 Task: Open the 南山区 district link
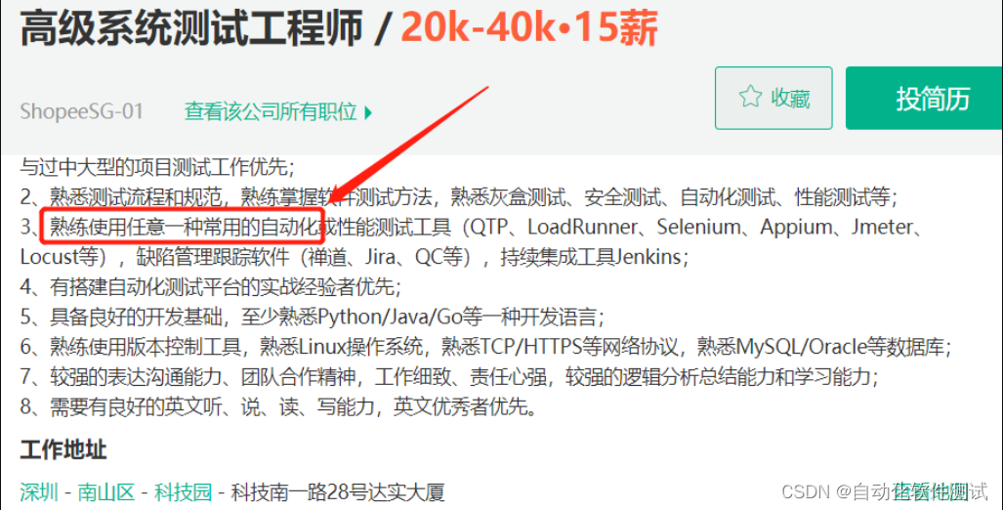pyautogui.click(x=106, y=492)
